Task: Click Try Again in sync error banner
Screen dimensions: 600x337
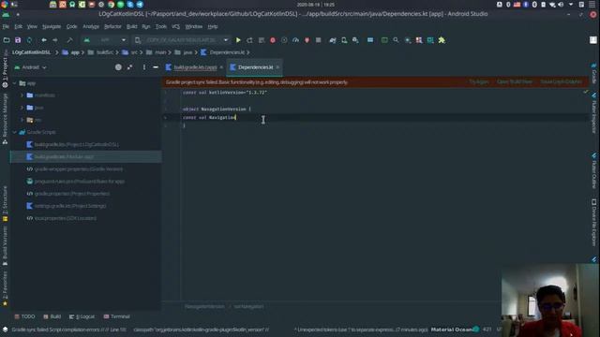Action: click(479, 81)
